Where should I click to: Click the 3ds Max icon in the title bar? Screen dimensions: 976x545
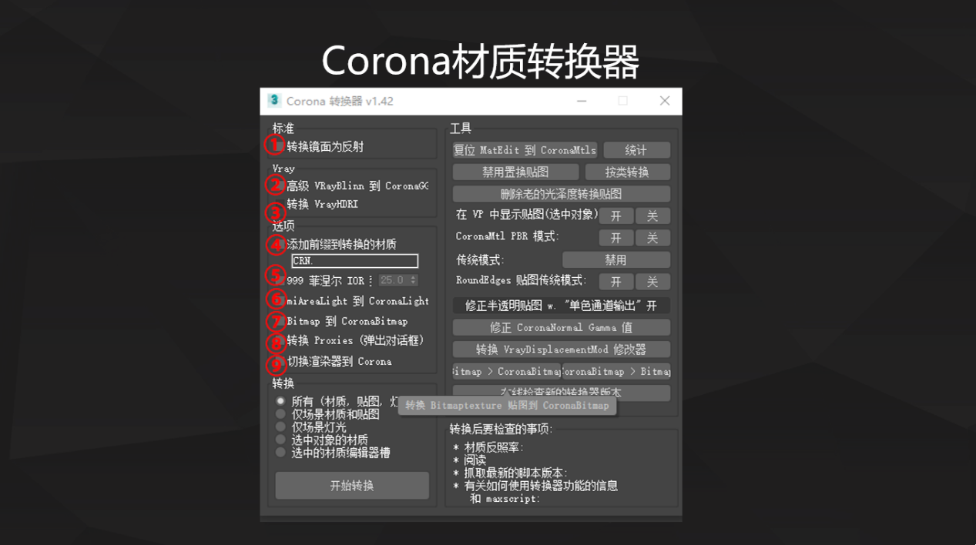[274, 101]
